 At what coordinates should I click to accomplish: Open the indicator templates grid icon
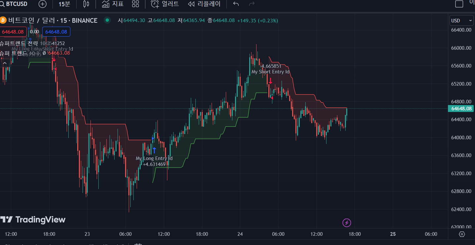click(135, 4)
